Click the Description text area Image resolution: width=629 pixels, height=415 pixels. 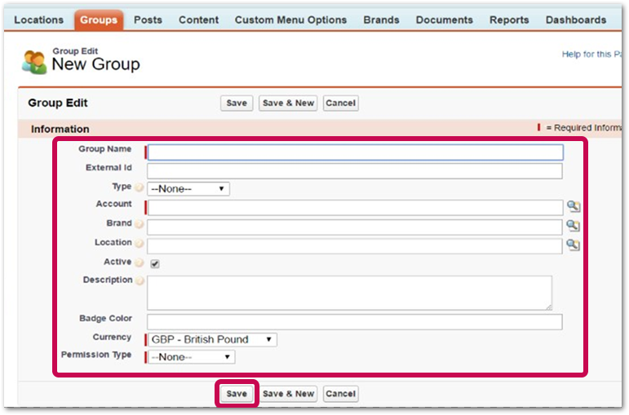coord(349,293)
